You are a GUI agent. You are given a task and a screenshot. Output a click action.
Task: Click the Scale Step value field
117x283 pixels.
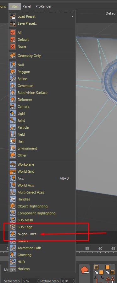pos(29,281)
